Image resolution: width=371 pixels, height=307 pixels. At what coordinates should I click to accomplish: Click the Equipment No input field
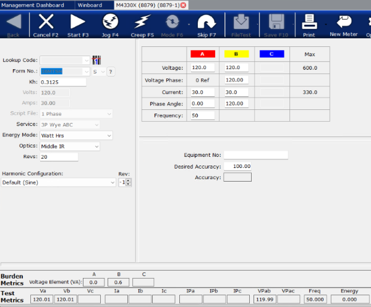coord(256,155)
